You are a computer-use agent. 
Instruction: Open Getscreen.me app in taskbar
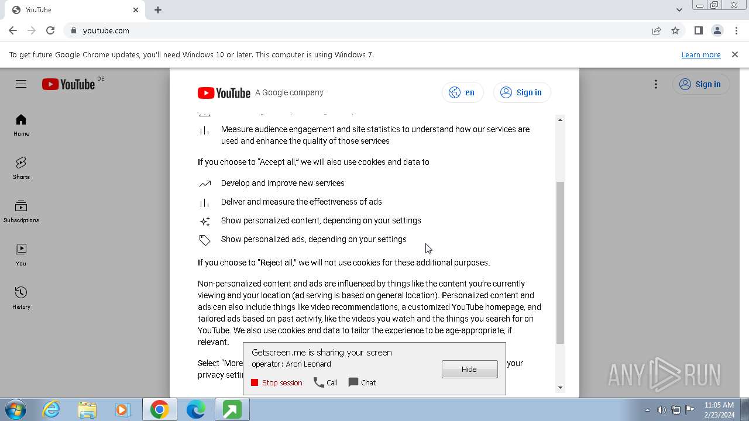click(x=232, y=410)
